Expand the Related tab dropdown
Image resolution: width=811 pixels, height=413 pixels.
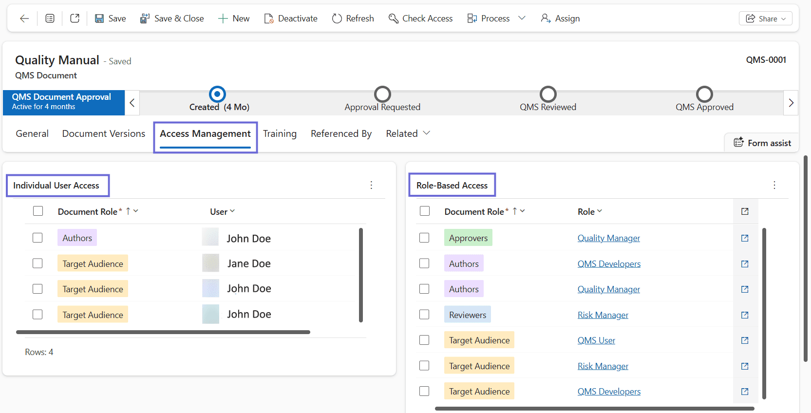[x=408, y=133]
